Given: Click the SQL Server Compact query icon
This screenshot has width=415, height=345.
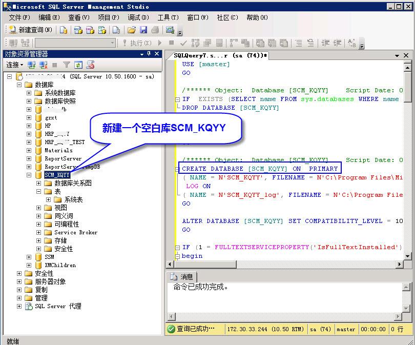Looking at the screenshot, I should click(116, 30).
